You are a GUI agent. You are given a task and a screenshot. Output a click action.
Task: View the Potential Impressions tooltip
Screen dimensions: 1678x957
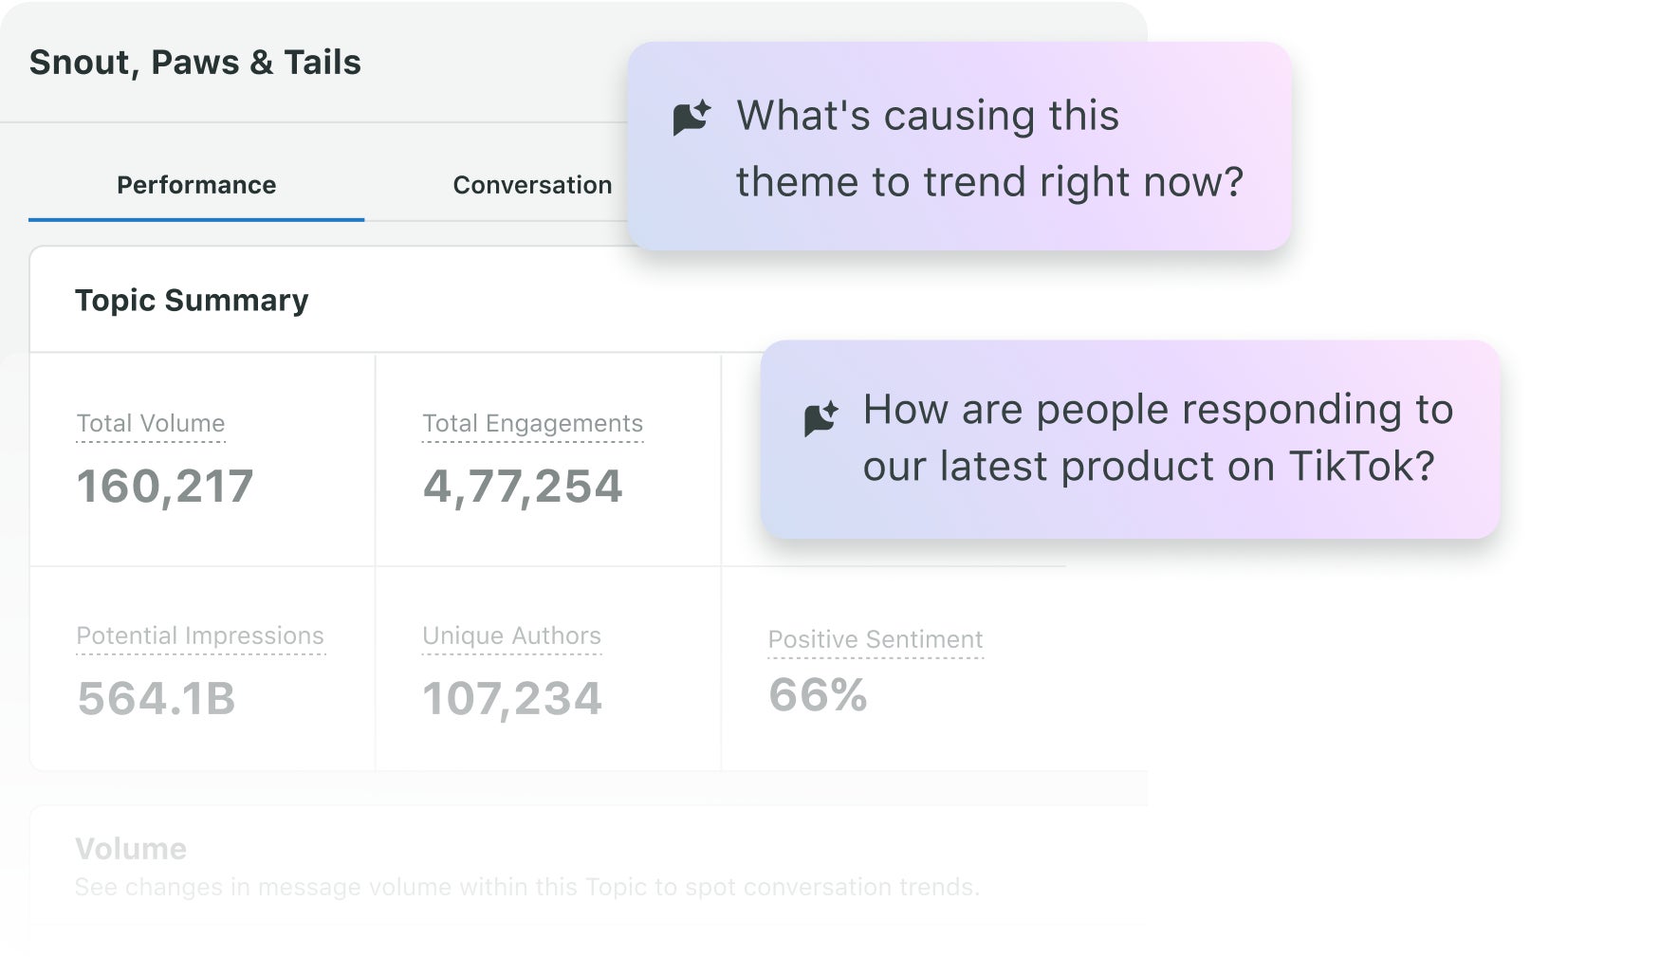click(x=200, y=636)
